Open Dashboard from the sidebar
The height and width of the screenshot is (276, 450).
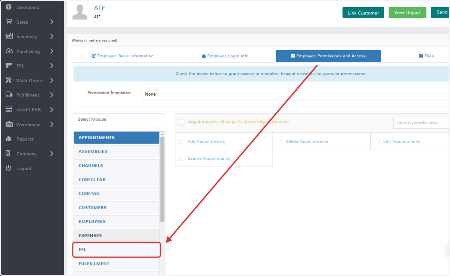(28, 7)
